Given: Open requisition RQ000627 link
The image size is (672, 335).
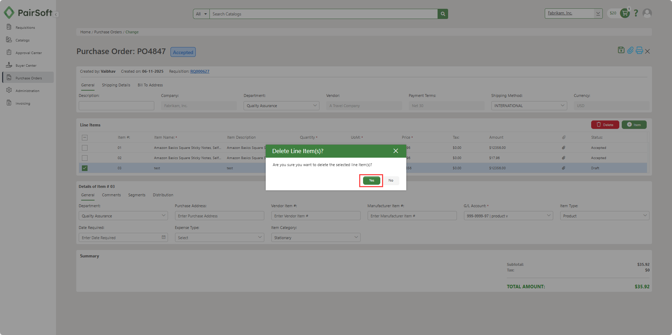Looking at the screenshot, I should [200, 71].
